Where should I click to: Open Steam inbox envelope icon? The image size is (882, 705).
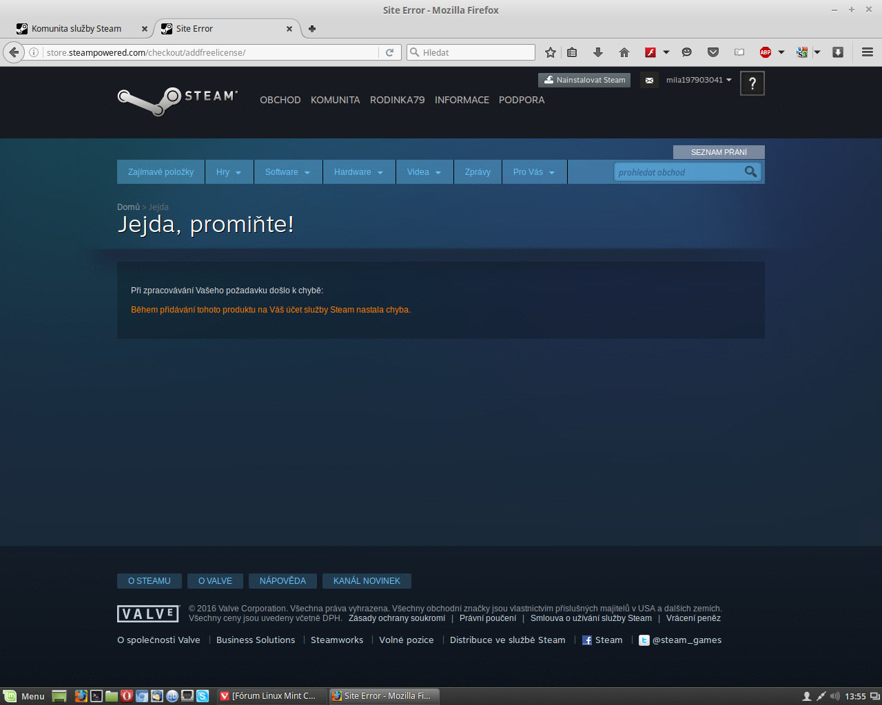[649, 81]
